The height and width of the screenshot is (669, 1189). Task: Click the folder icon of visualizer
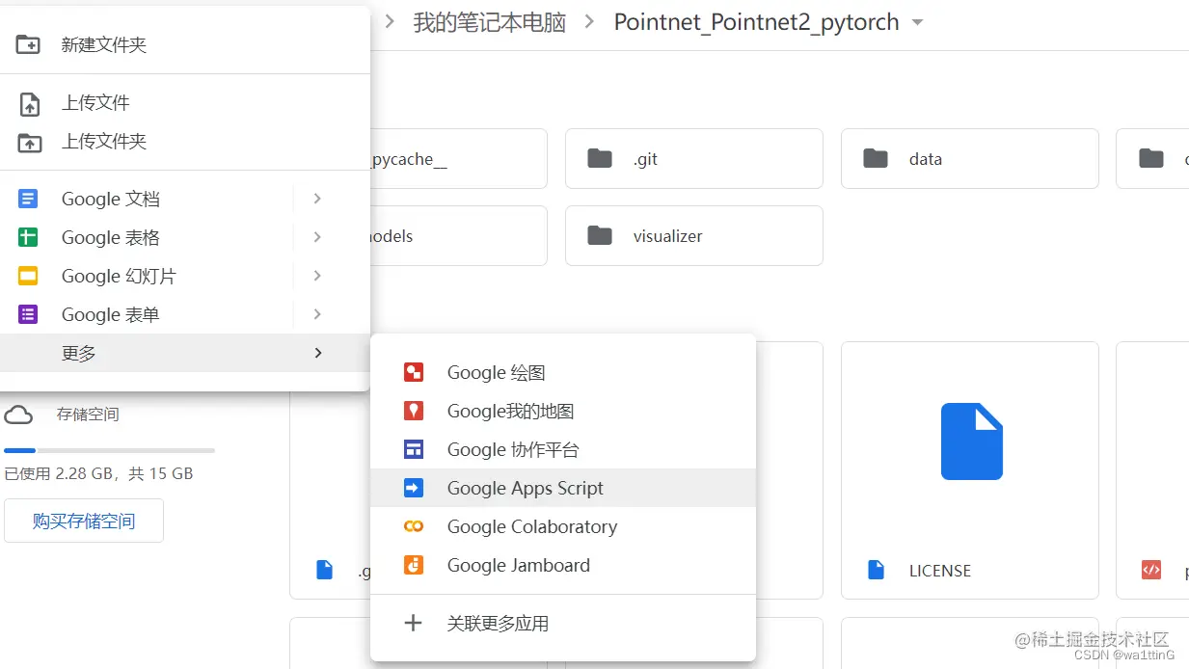tap(600, 235)
